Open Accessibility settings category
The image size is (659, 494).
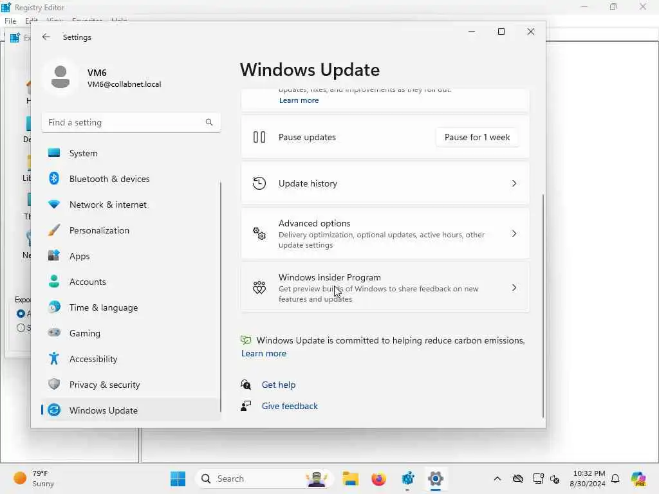pyautogui.click(x=131, y=359)
